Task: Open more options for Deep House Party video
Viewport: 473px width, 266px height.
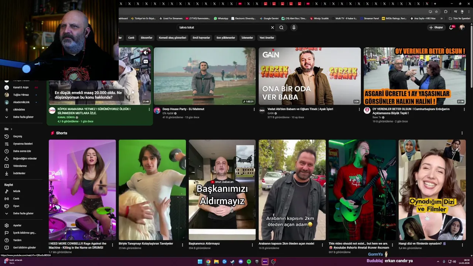Action: click(254, 109)
